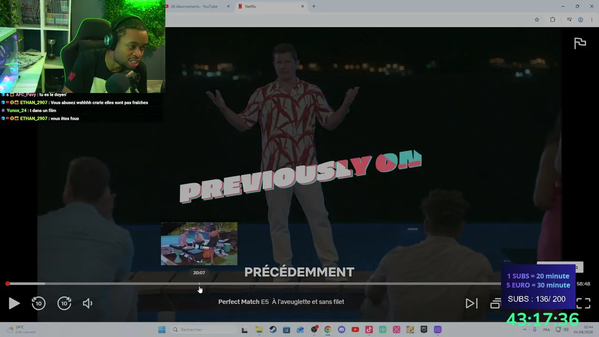The width and height of the screenshot is (599, 337).
Task: Show hidden system tray icons
Action: (524, 330)
